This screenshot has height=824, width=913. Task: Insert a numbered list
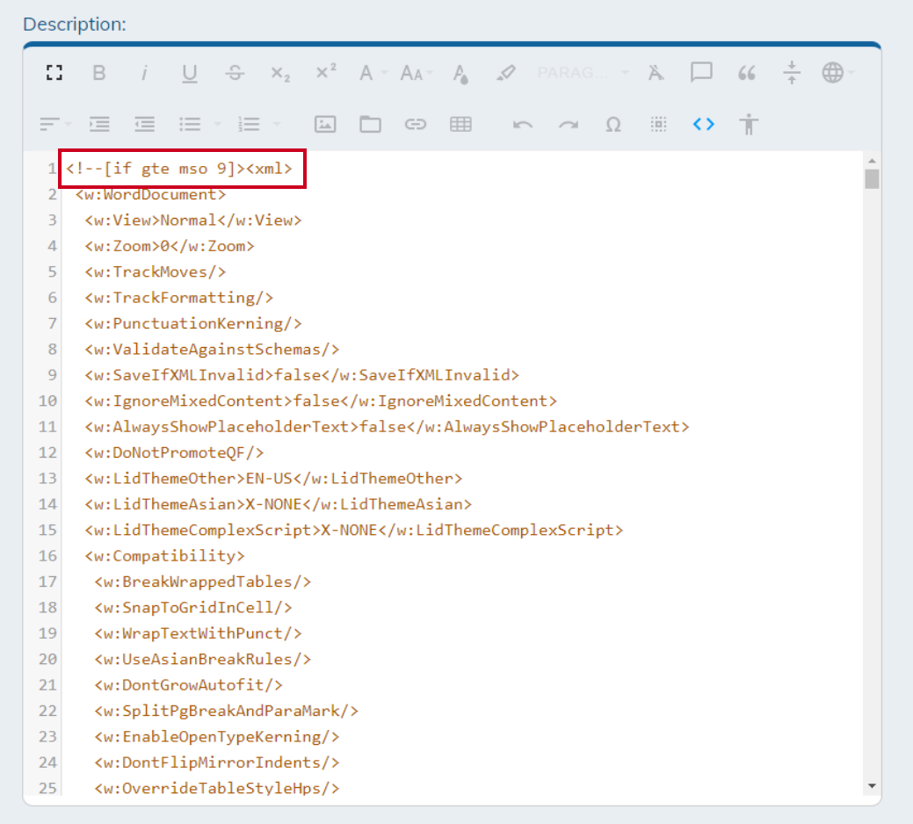tap(250, 124)
